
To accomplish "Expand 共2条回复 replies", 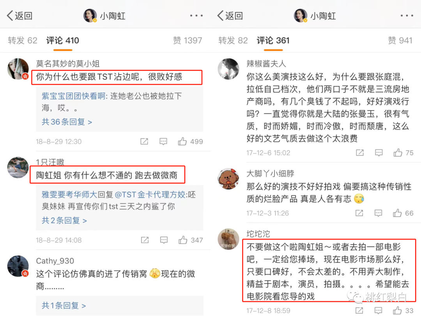I will (x=64, y=220).
